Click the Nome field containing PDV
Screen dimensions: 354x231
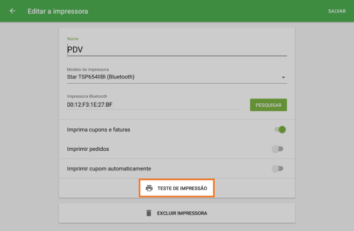[x=177, y=49]
